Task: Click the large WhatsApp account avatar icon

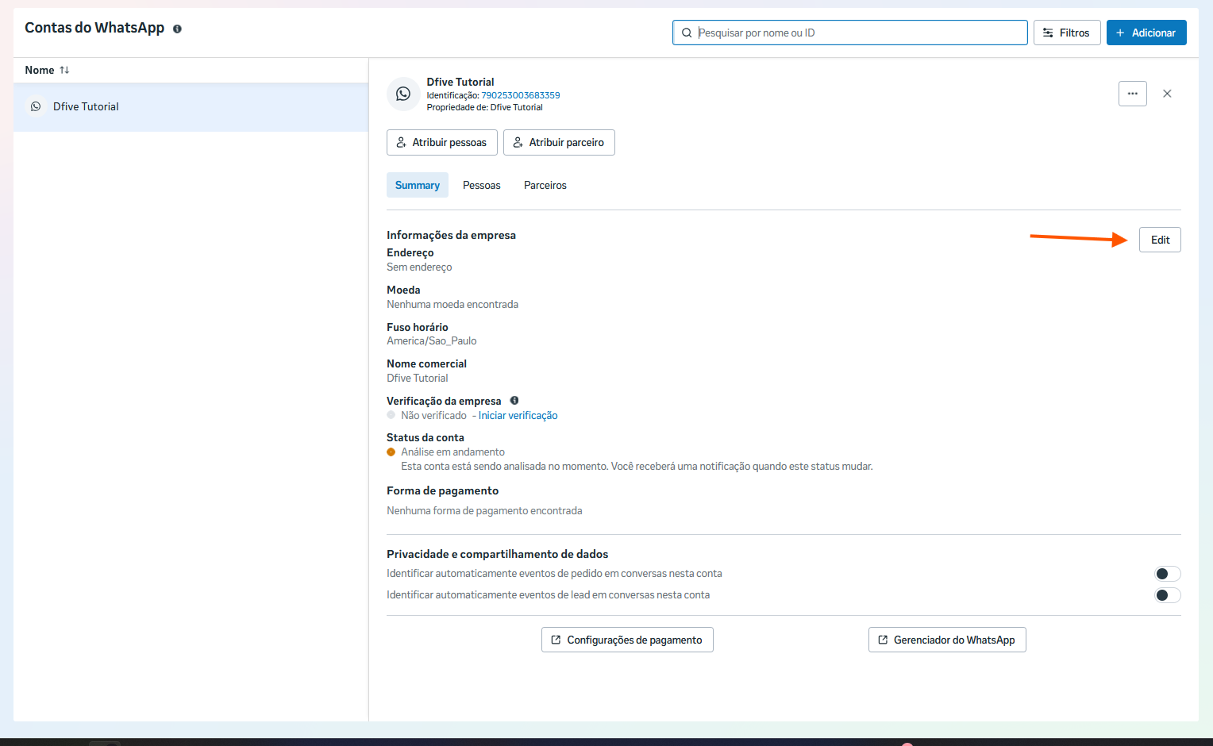Action: (403, 94)
